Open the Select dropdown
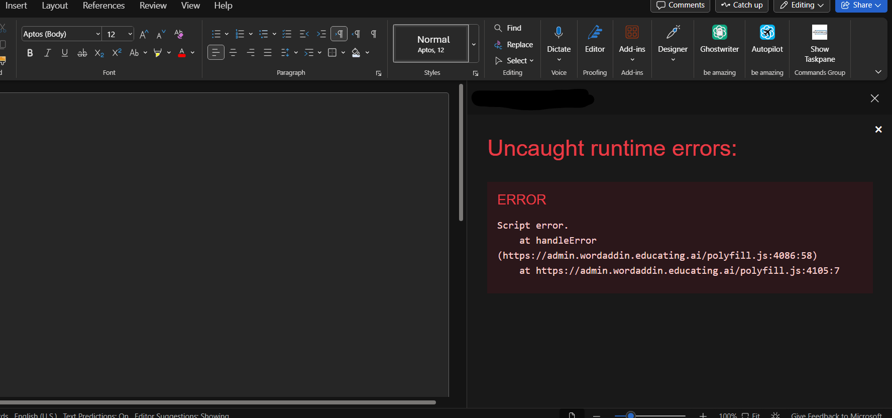892x418 pixels. point(514,61)
